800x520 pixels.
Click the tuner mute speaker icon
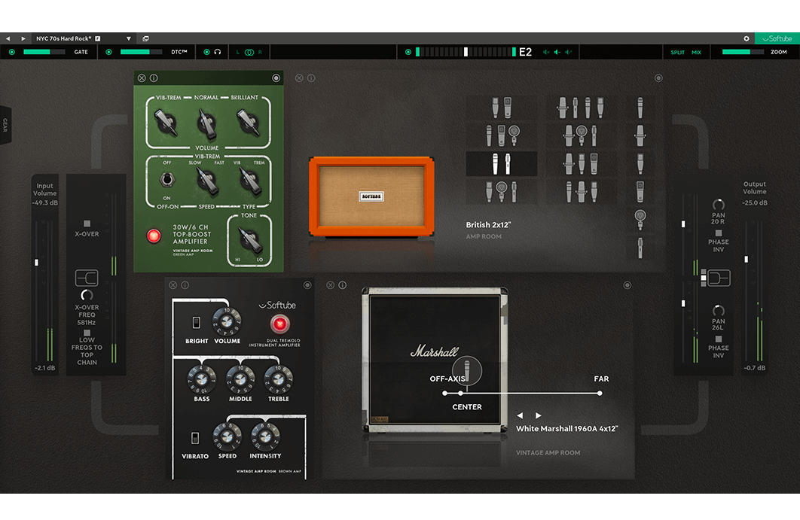[546, 52]
